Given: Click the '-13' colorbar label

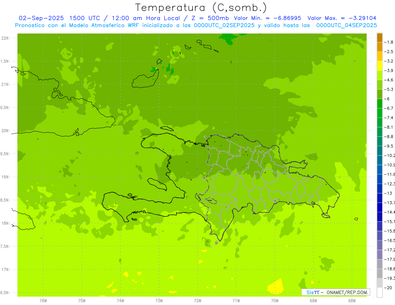Looking at the screenshot, I should pos(388,193).
